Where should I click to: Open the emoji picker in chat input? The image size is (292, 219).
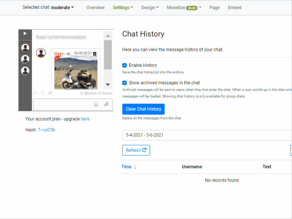[96, 104]
